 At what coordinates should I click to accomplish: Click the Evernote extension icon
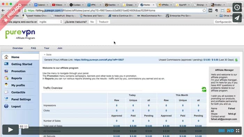[x=216, y=10]
